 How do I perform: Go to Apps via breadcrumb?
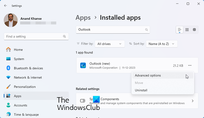83,17
